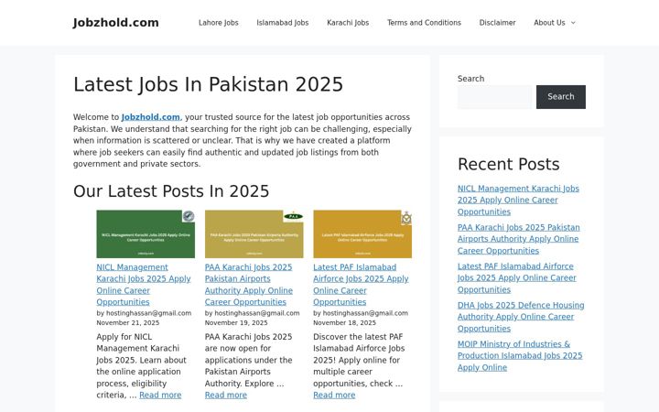Open the green NICL Management thumbnail
The height and width of the screenshot is (412, 659).
coord(146,234)
